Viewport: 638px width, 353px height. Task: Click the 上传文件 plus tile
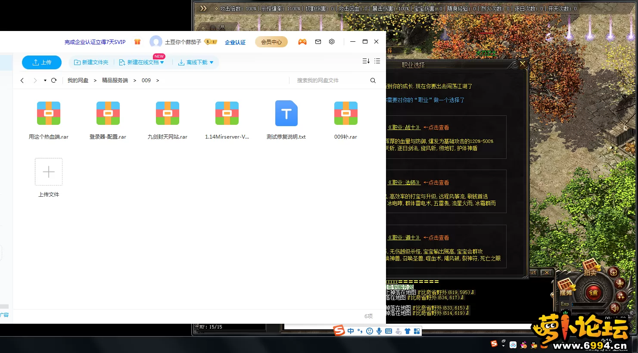tap(49, 172)
